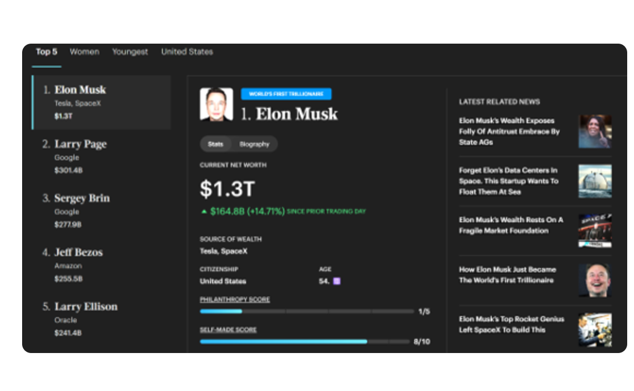This screenshot has width=634, height=391.
Task: Click thumbnail for Fragile Market Foundation story
Action: click(x=595, y=231)
